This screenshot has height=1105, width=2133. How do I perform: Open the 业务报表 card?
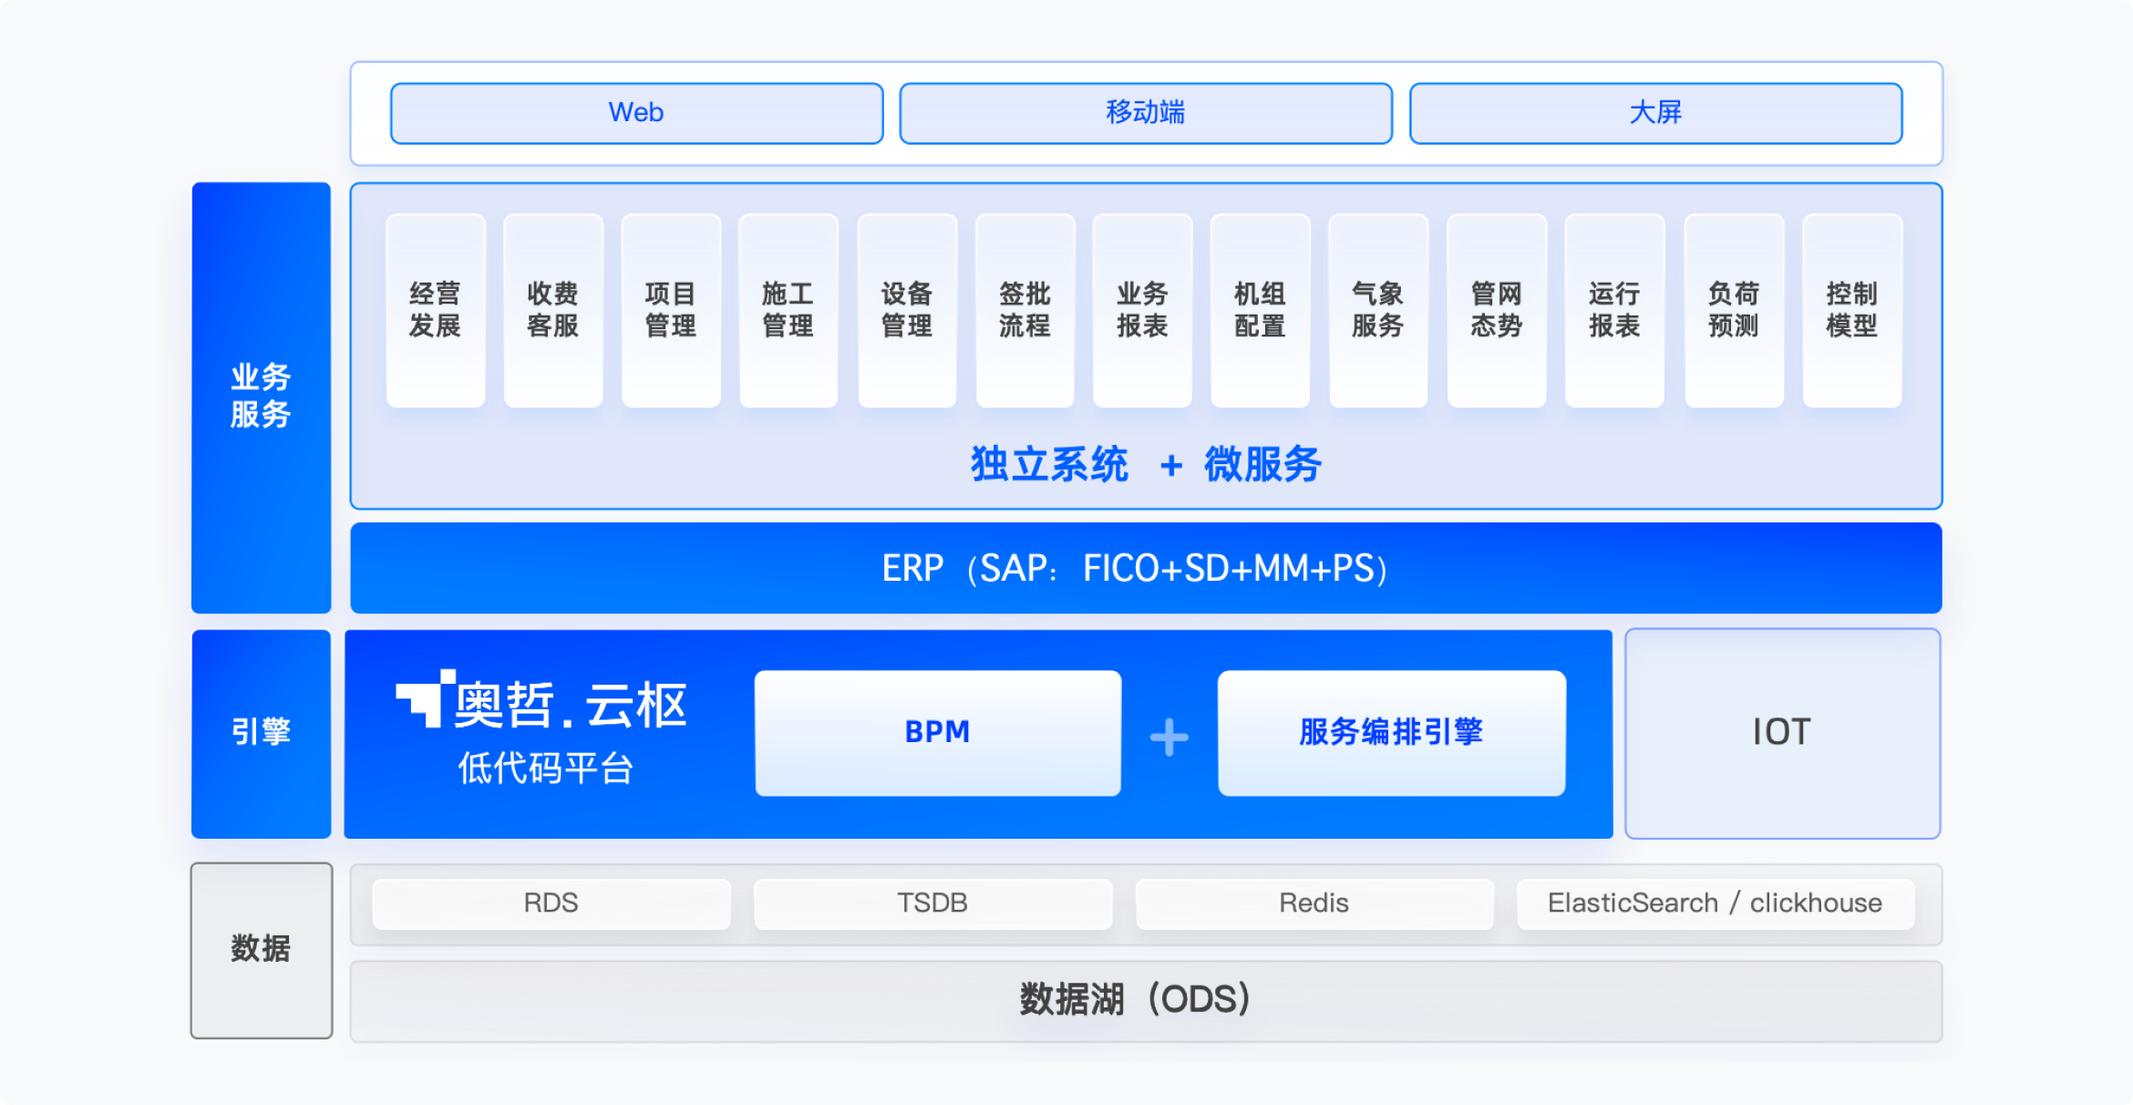click(x=1142, y=310)
